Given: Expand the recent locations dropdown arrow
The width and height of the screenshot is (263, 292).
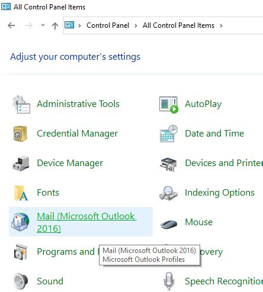Looking at the screenshot, I should (43, 25).
